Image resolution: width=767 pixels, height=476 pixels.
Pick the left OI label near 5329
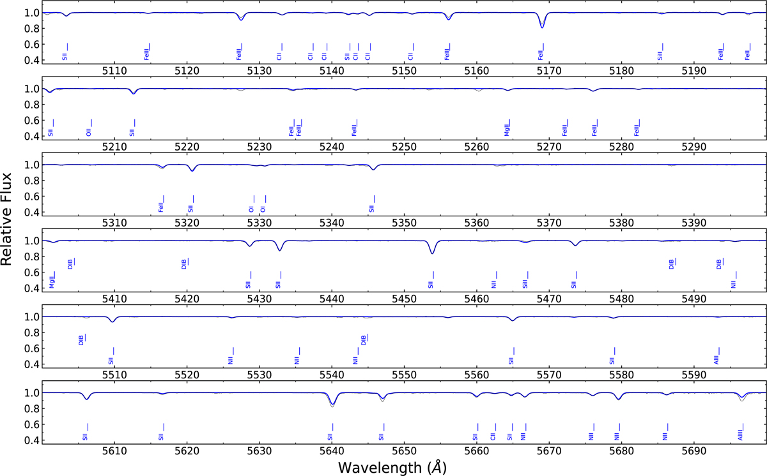(251, 208)
